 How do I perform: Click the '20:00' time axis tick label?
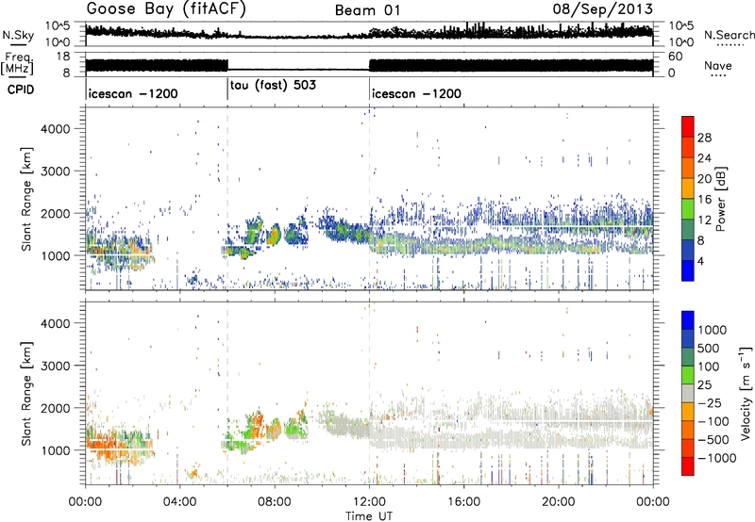pos(559,502)
